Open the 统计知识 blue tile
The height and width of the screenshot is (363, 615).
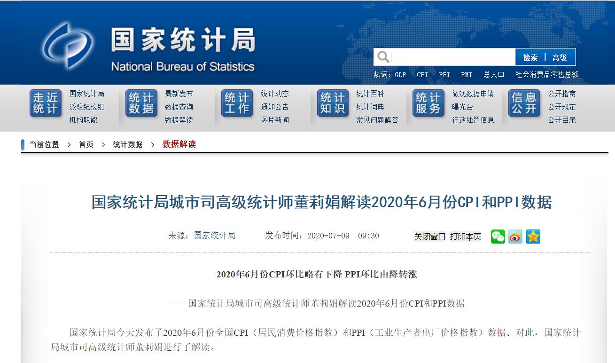pos(333,103)
